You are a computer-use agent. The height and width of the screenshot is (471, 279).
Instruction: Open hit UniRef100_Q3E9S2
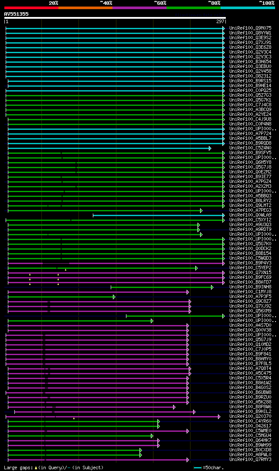click(x=250, y=37)
